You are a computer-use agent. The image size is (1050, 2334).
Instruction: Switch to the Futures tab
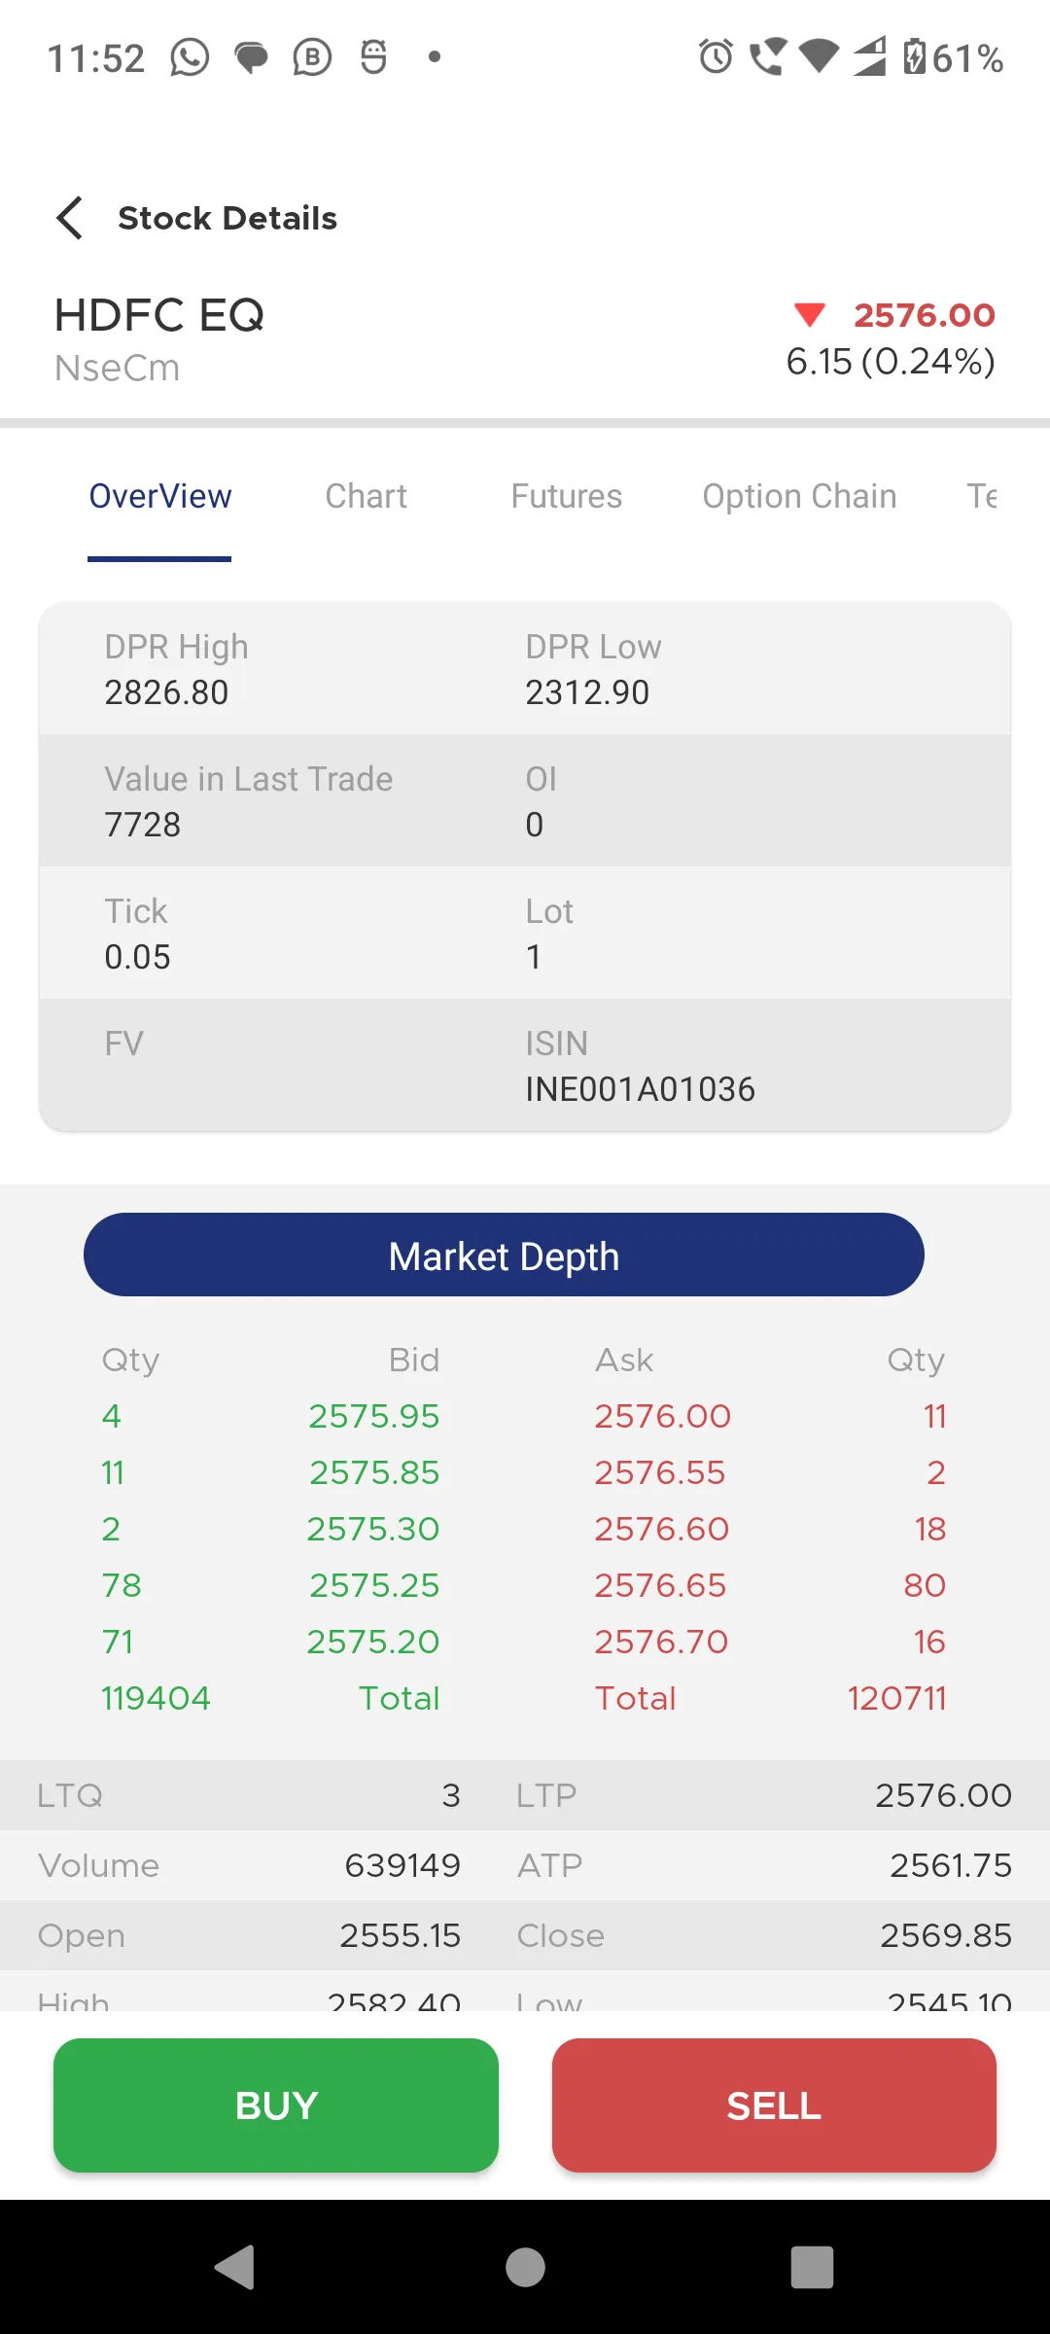pyautogui.click(x=567, y=496)
